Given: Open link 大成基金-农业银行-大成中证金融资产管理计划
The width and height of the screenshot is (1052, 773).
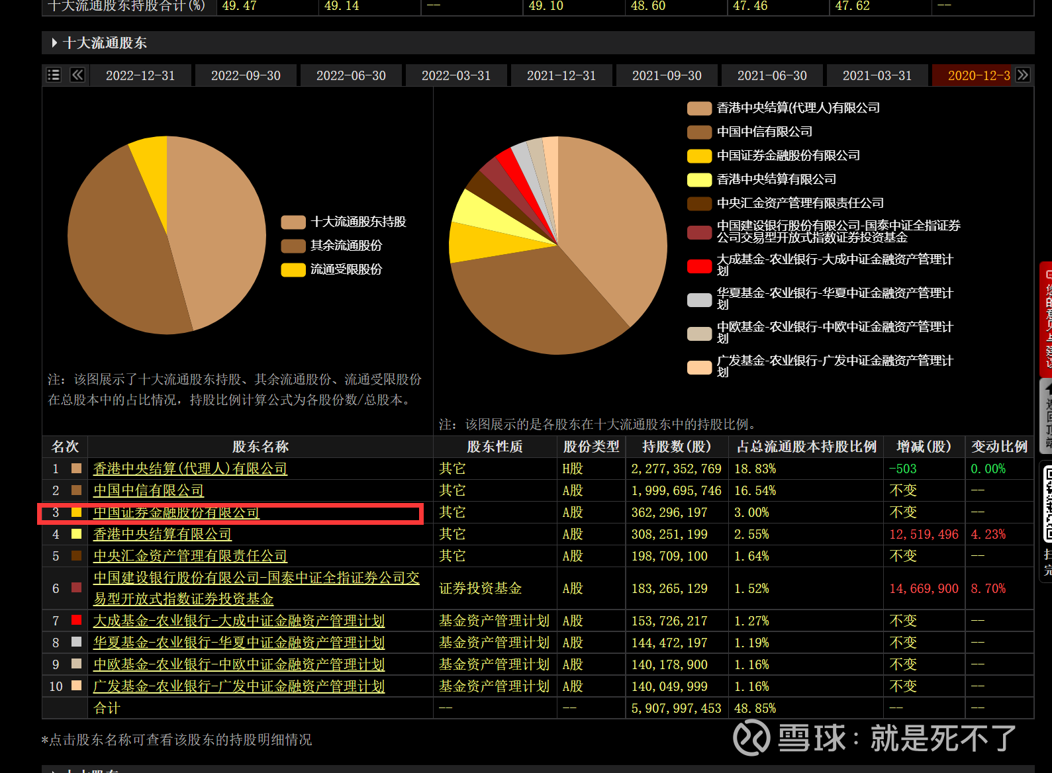Looking at the screenshot, I should click(x=239, y=621).
